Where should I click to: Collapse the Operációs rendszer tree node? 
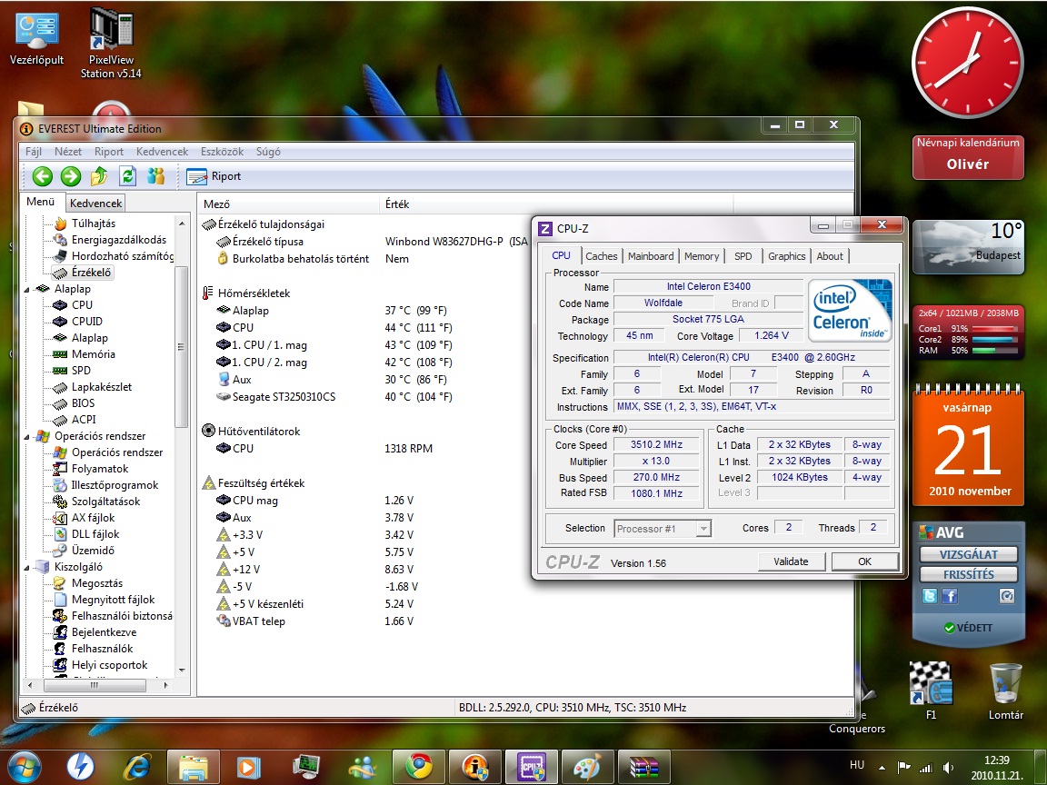(27, 437)
